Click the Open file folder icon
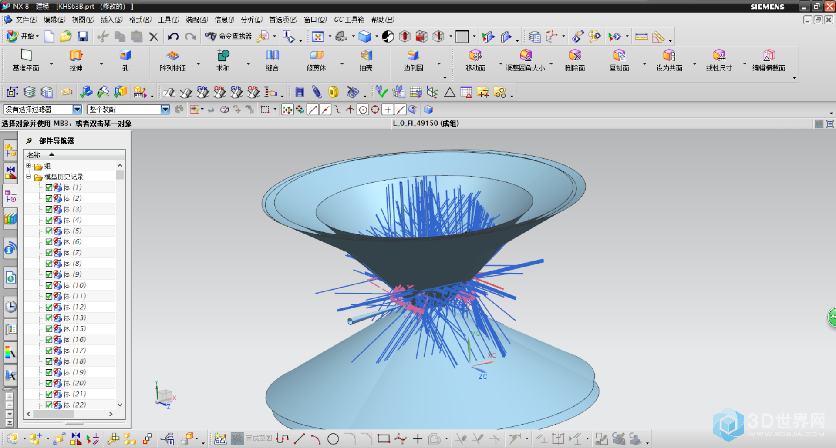The width and height of the screenshot is (836, 448). tap(66, 37)
